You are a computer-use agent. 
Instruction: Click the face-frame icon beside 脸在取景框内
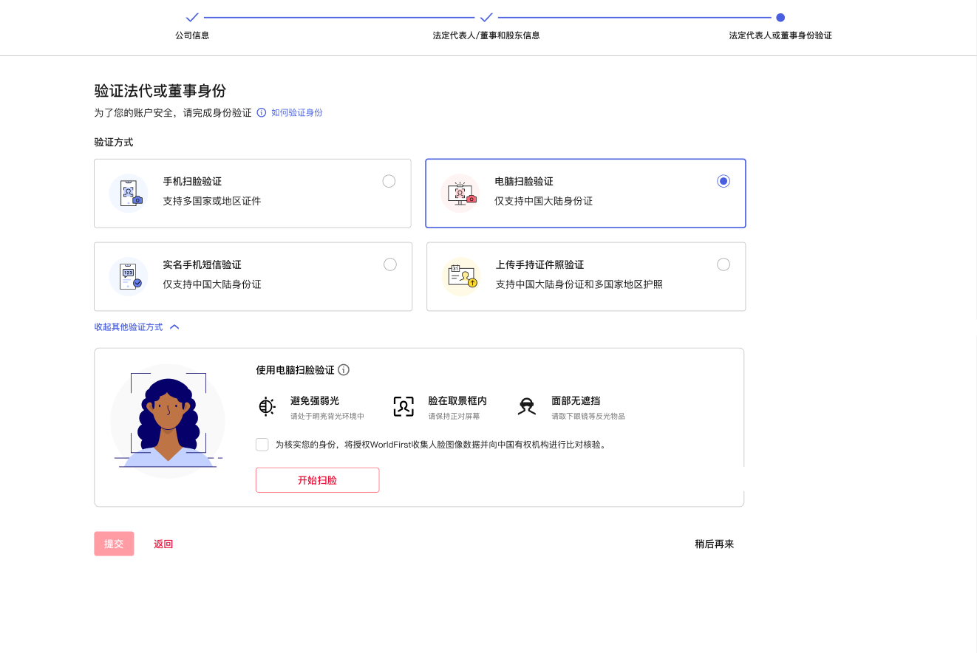(404, 405)
